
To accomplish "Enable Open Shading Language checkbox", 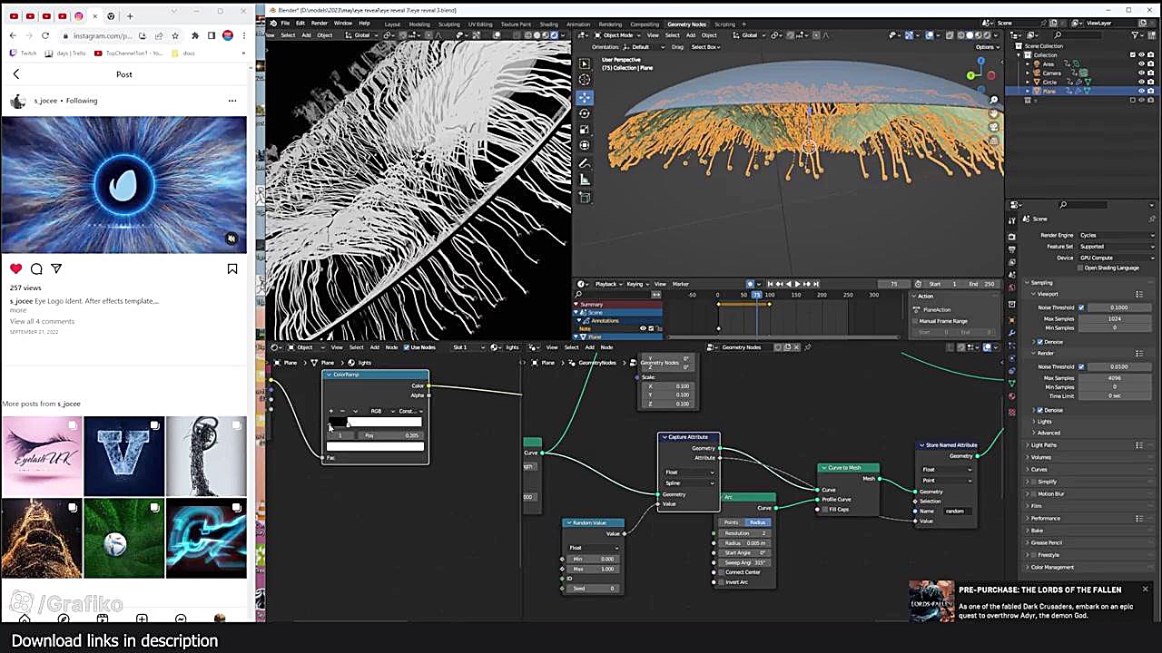I will pos(1080,268).
